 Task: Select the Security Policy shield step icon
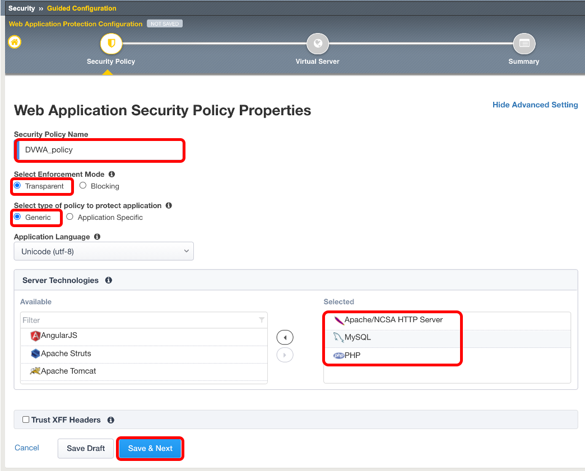pos(111,44)
